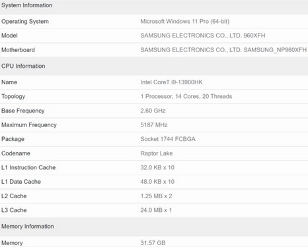Select the Motherboard label

coord(18,50)
